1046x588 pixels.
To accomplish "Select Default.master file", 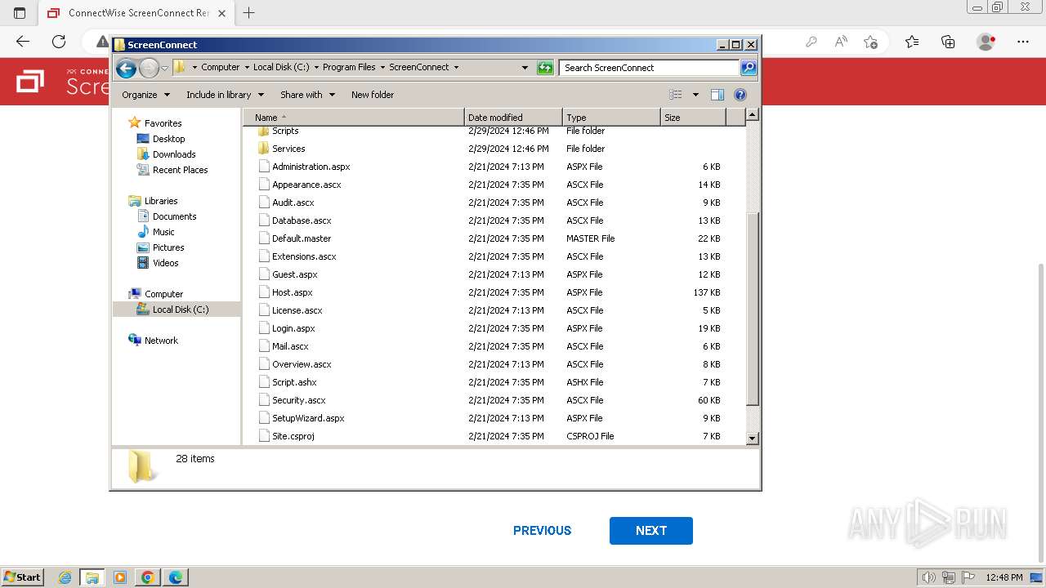I will pyautogui.click(x=302, y=238).
